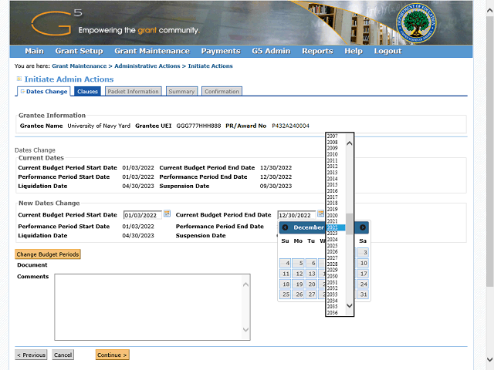Select day 19 in December calendar

pos(299,284)
